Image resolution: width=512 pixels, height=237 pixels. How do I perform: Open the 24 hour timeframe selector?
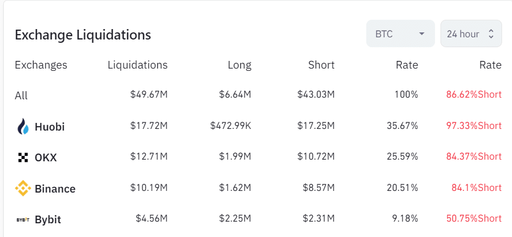click(x=471, y=34)
